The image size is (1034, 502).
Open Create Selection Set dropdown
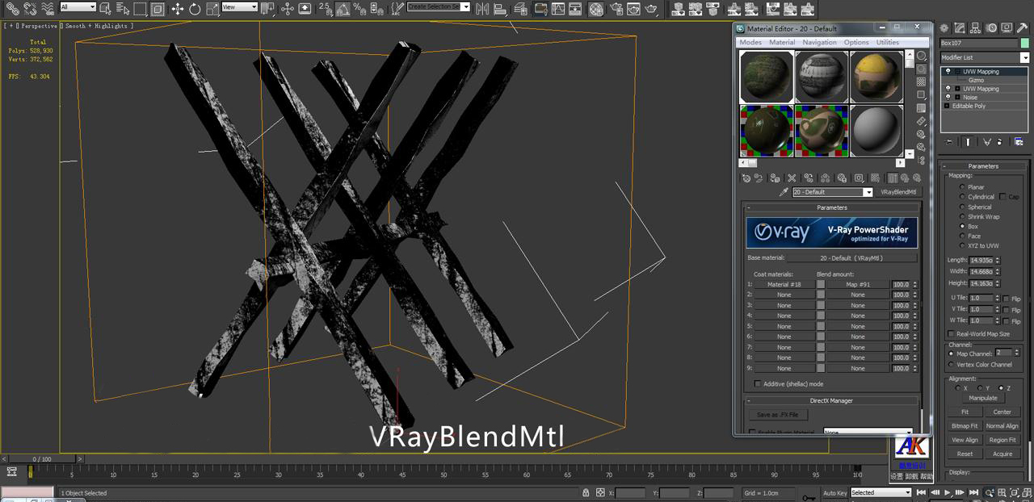(439, 6)
